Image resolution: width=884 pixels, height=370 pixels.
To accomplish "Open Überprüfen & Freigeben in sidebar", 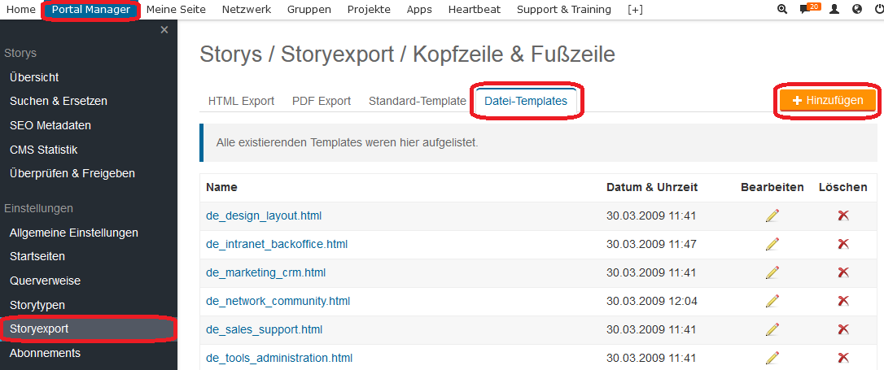I will [72, 173].
